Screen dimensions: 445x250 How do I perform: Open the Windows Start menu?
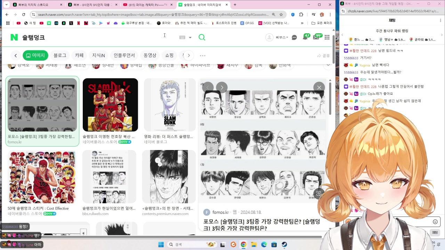(161, 244)
